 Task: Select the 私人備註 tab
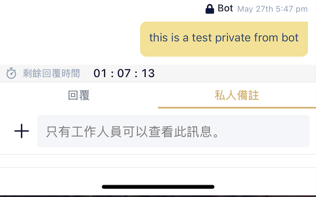237,96
